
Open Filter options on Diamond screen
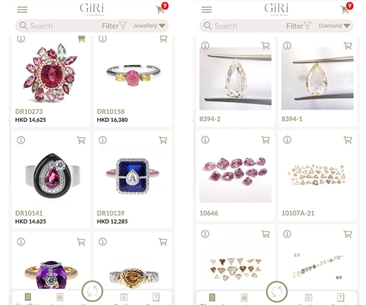point(299,26)
